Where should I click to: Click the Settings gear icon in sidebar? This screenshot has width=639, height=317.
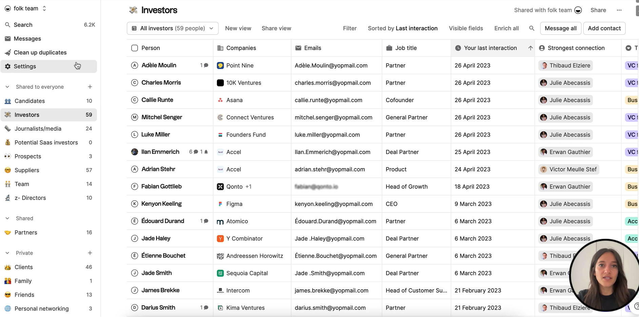(7, 66)
